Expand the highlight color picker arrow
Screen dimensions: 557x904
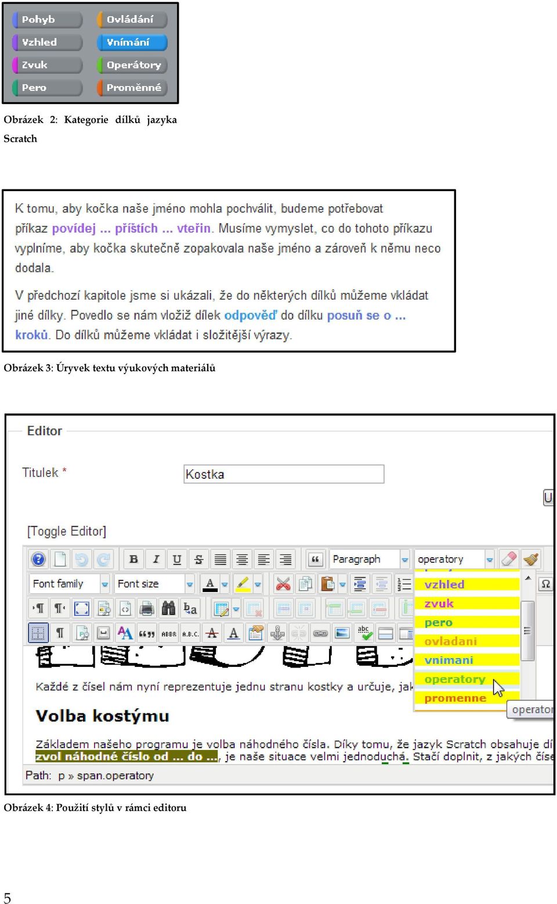click(x=258, y=584)
